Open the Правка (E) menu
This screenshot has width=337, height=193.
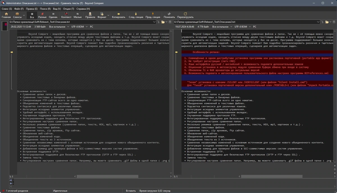32,9
